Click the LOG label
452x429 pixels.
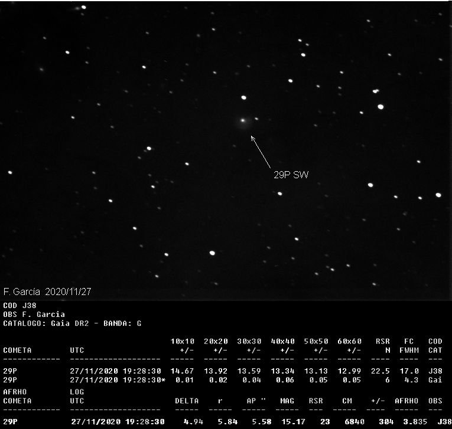tap(77, 392)
